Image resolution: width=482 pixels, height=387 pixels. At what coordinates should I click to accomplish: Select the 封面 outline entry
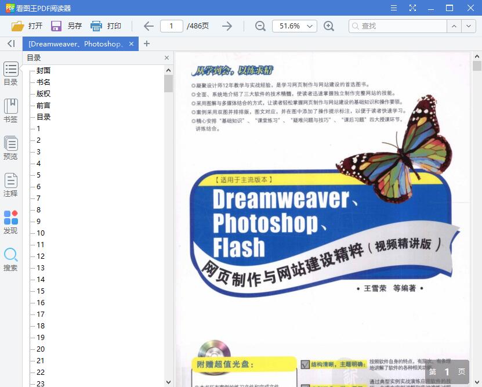pyautogui.click(x=44, y=71)
